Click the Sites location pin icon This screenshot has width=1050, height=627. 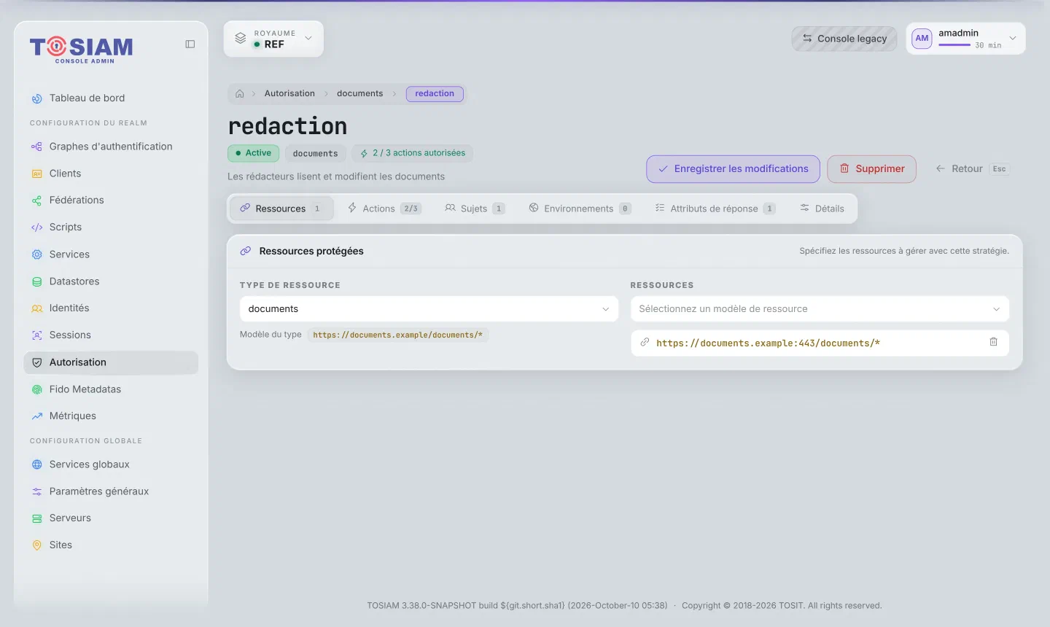pyautogui.click(x=37, y=545)
